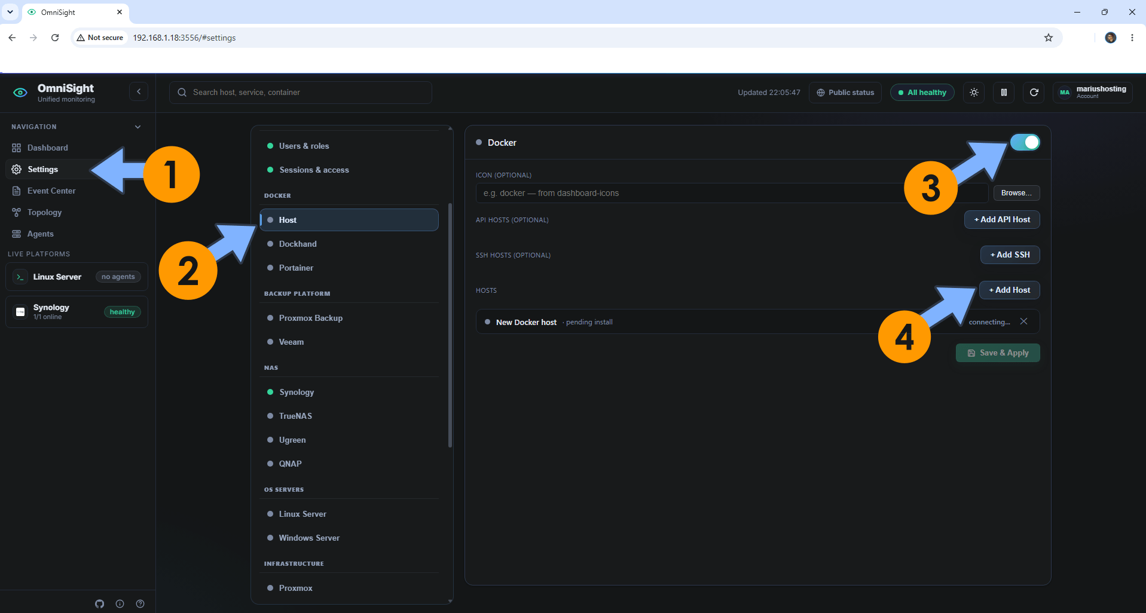Select Sessions & access settings item
The image size is (1146, 613).
349,170
